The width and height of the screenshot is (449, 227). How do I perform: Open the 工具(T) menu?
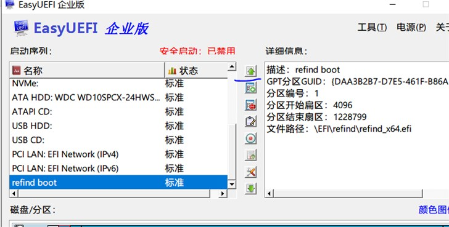372,28
